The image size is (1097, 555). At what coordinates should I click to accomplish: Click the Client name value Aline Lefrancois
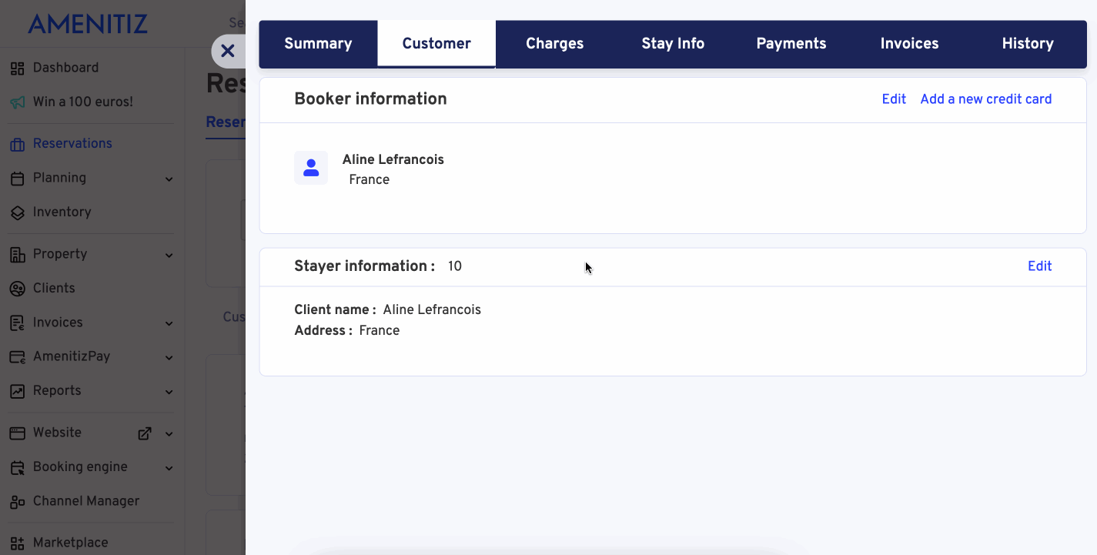(432, 310)
